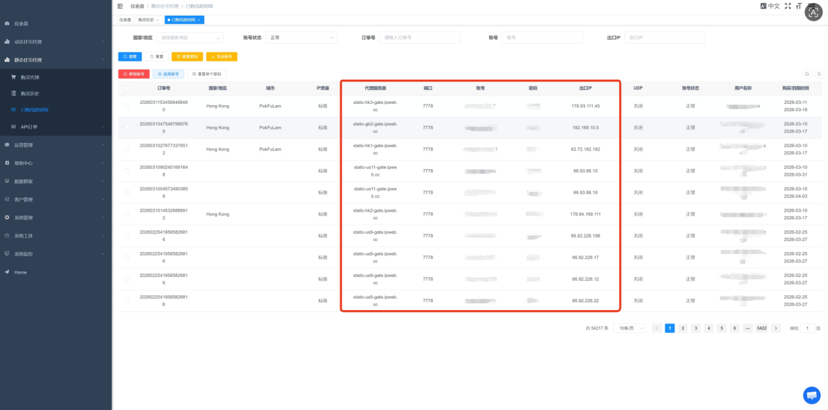The width and height of the screenshot is (828, 410).
Task: Click the table refresh circular icon
Action: 819,74
